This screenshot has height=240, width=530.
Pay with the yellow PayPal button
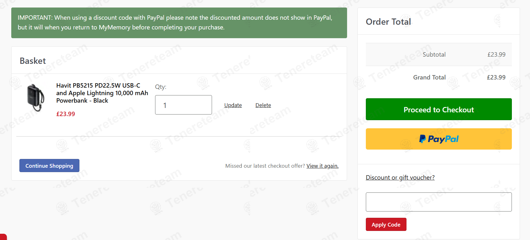tap(438, 139)
